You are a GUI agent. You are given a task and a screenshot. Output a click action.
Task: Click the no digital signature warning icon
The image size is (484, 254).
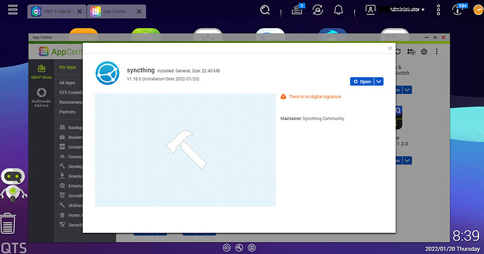(283, 97)
